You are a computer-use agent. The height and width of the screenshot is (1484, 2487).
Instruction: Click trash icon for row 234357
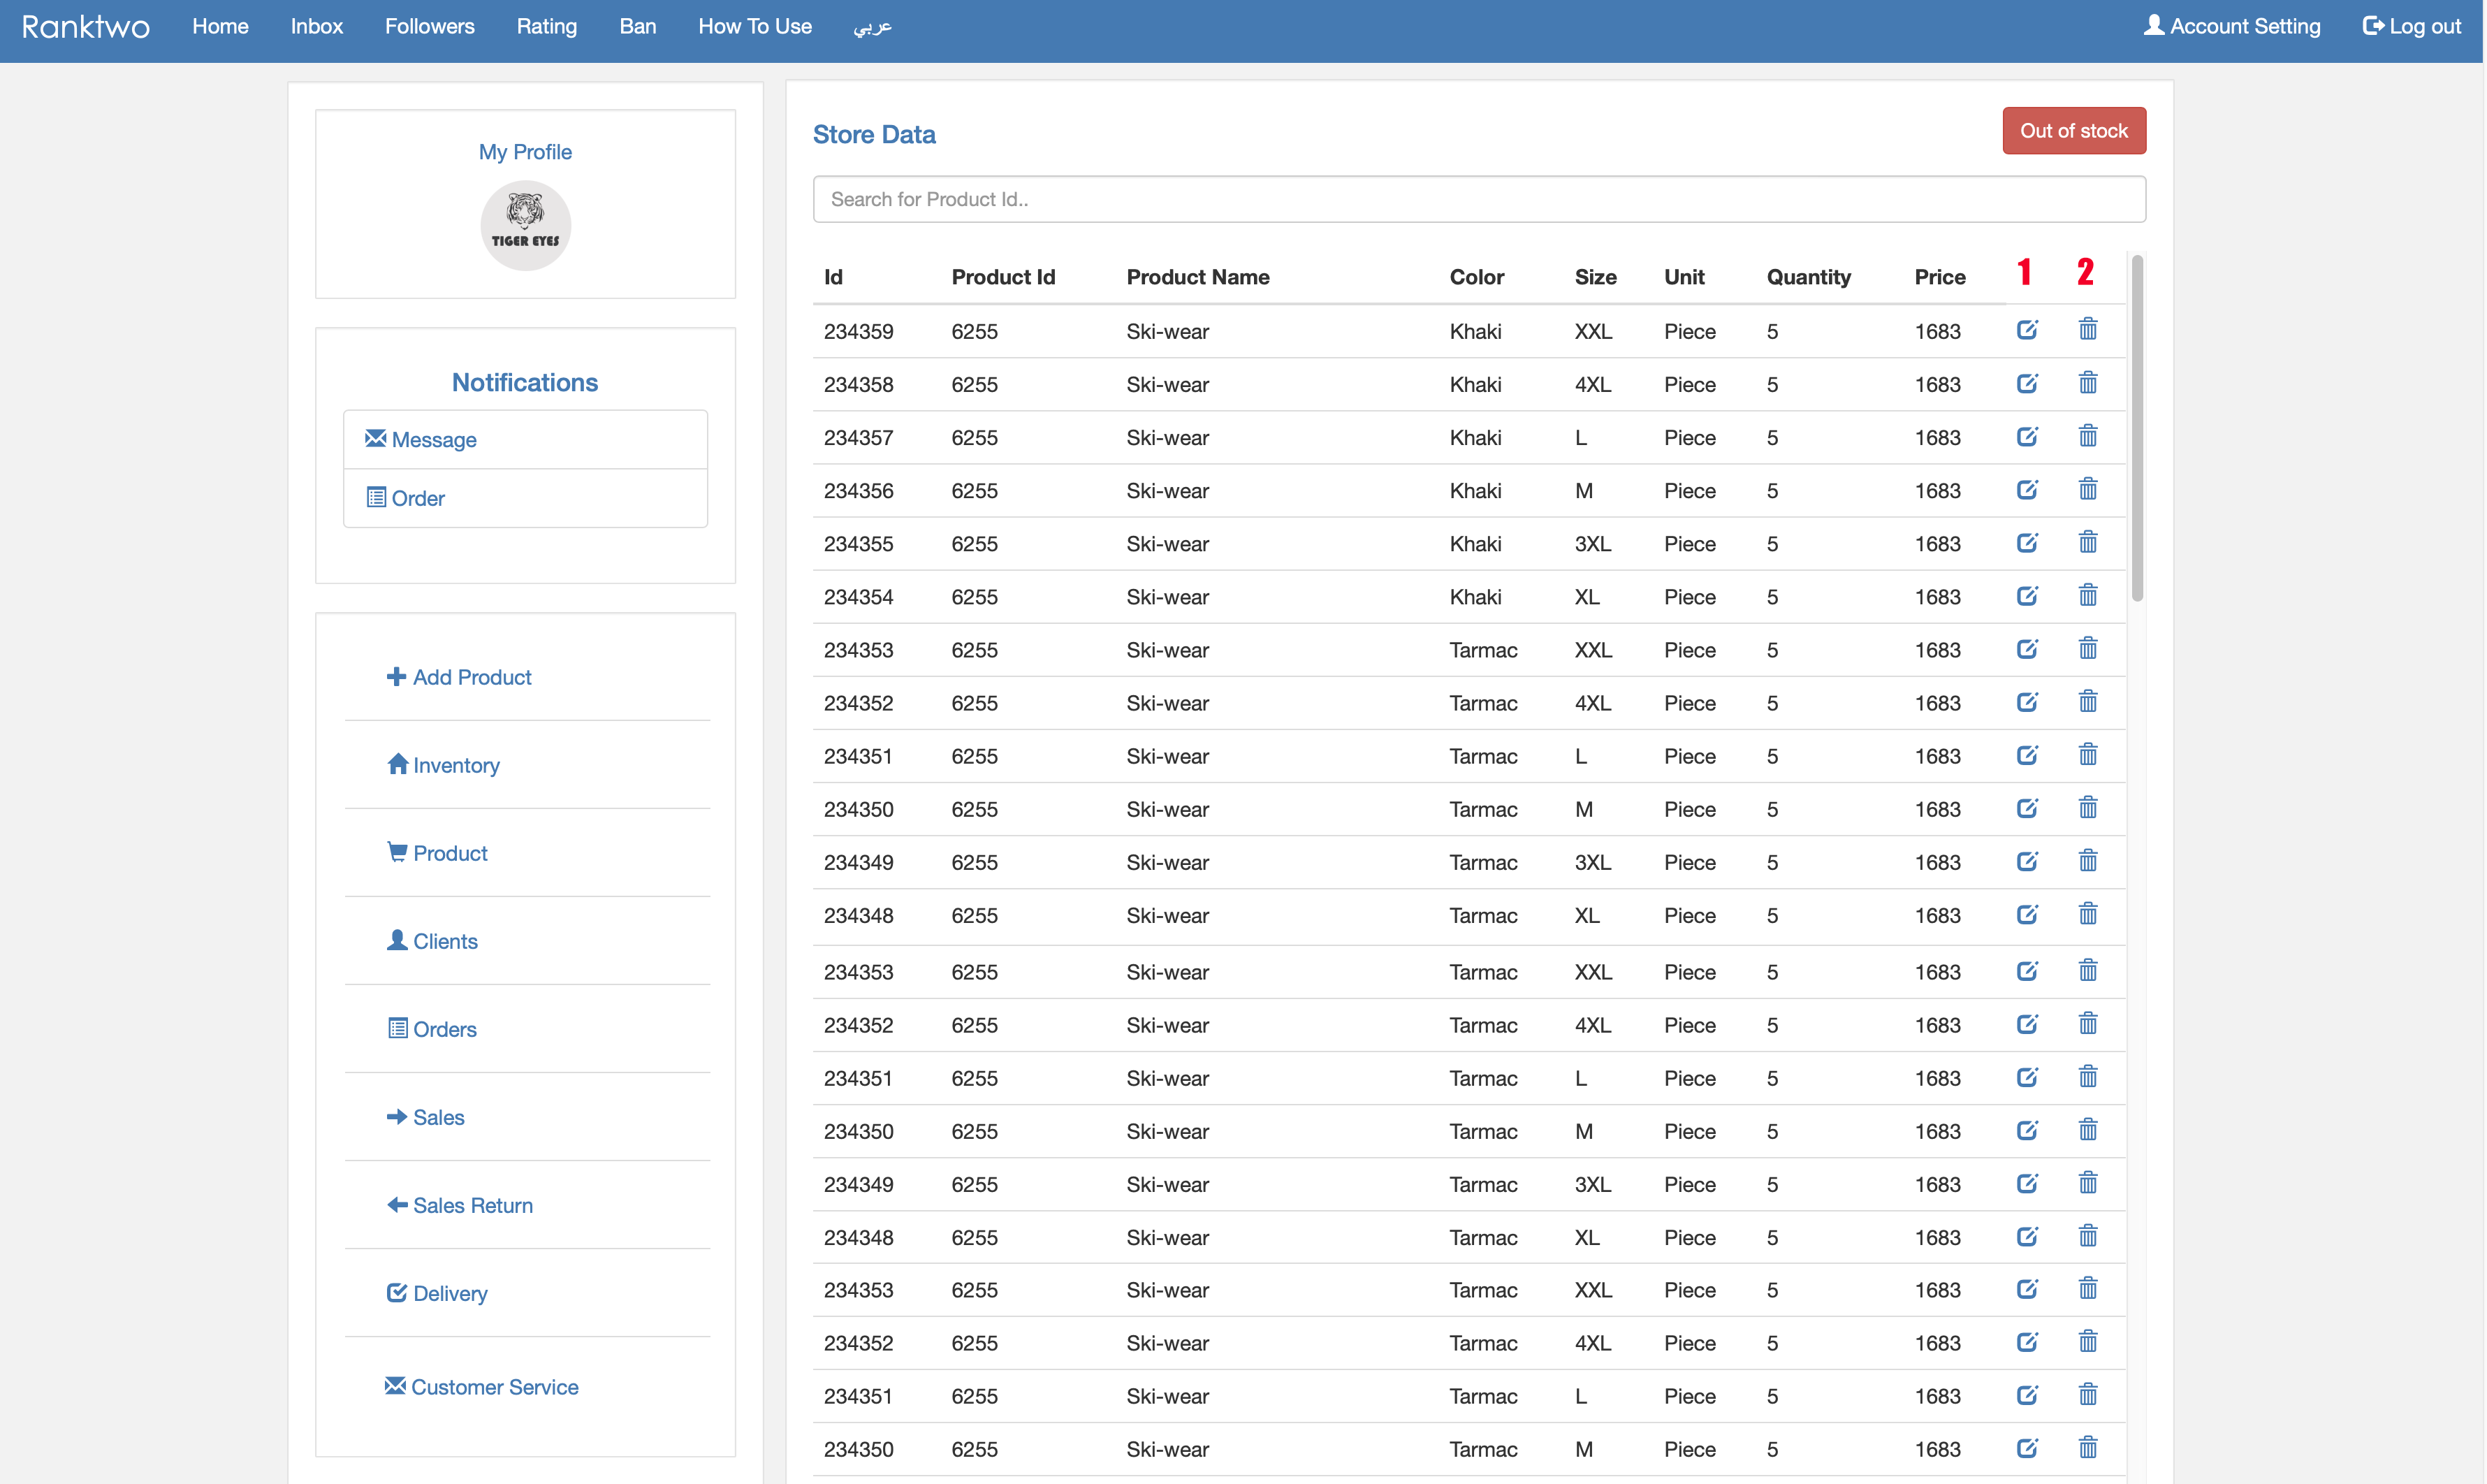(2087, 435)
